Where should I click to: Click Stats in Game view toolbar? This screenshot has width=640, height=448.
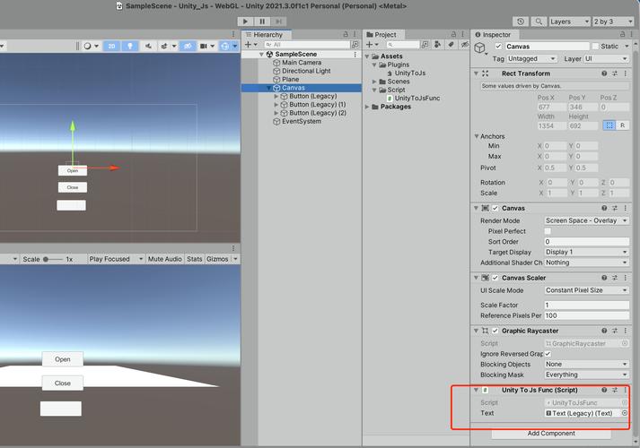tap(195, 259)
